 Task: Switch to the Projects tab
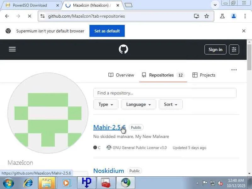(204, 75)
